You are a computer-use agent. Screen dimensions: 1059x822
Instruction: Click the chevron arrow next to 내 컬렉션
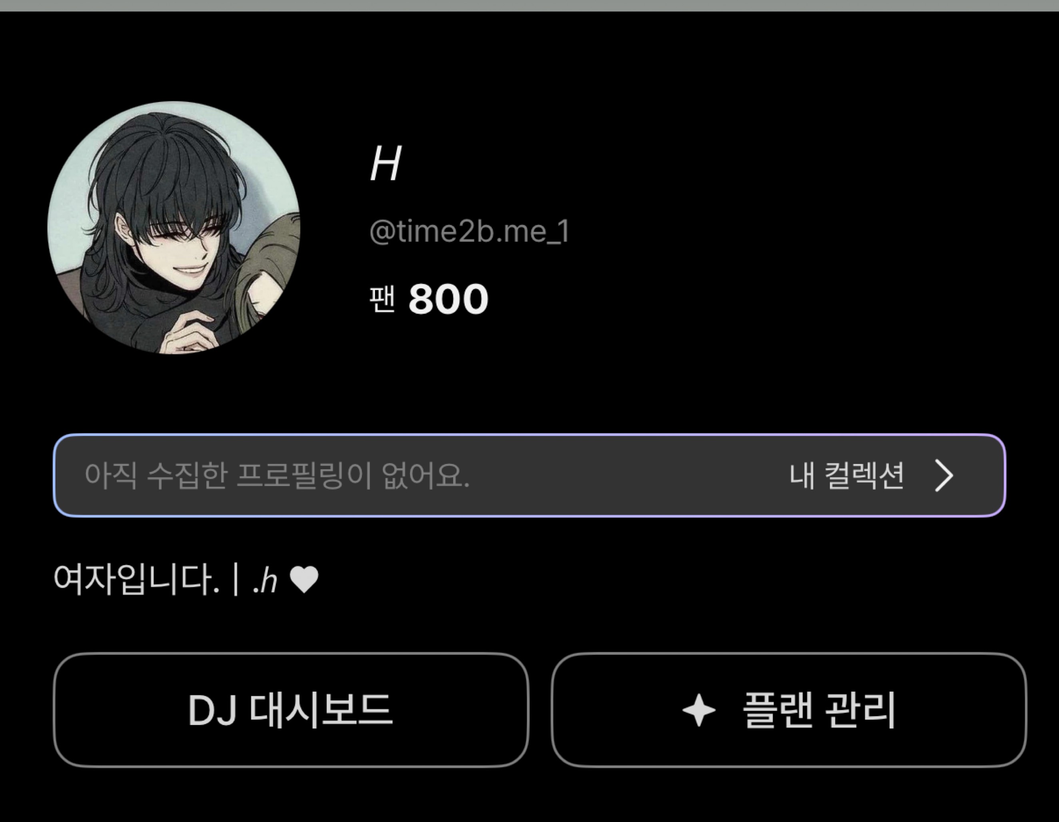pyautogui.click(x=943, y=476)
